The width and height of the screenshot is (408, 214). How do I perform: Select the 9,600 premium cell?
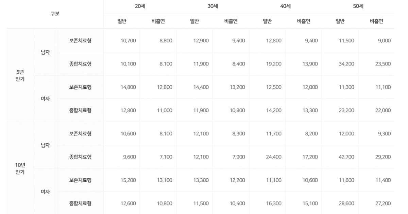click(x=130, y=157)
